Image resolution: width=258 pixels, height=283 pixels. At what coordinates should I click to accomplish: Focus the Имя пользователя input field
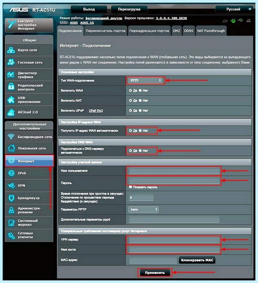click(x=174, y=171)
